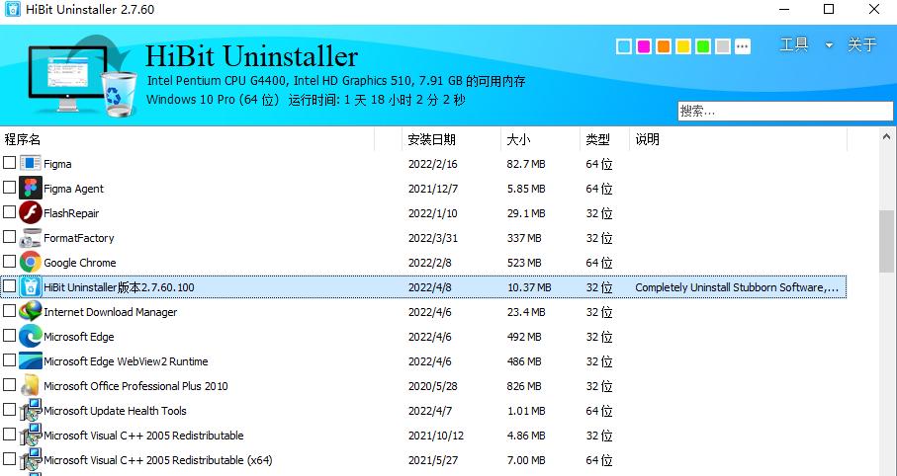The width and height of the screenshot is (897, 476).
Task: Click the HiBit Uninstaller header logo
Action: click(x=82, y=75)
